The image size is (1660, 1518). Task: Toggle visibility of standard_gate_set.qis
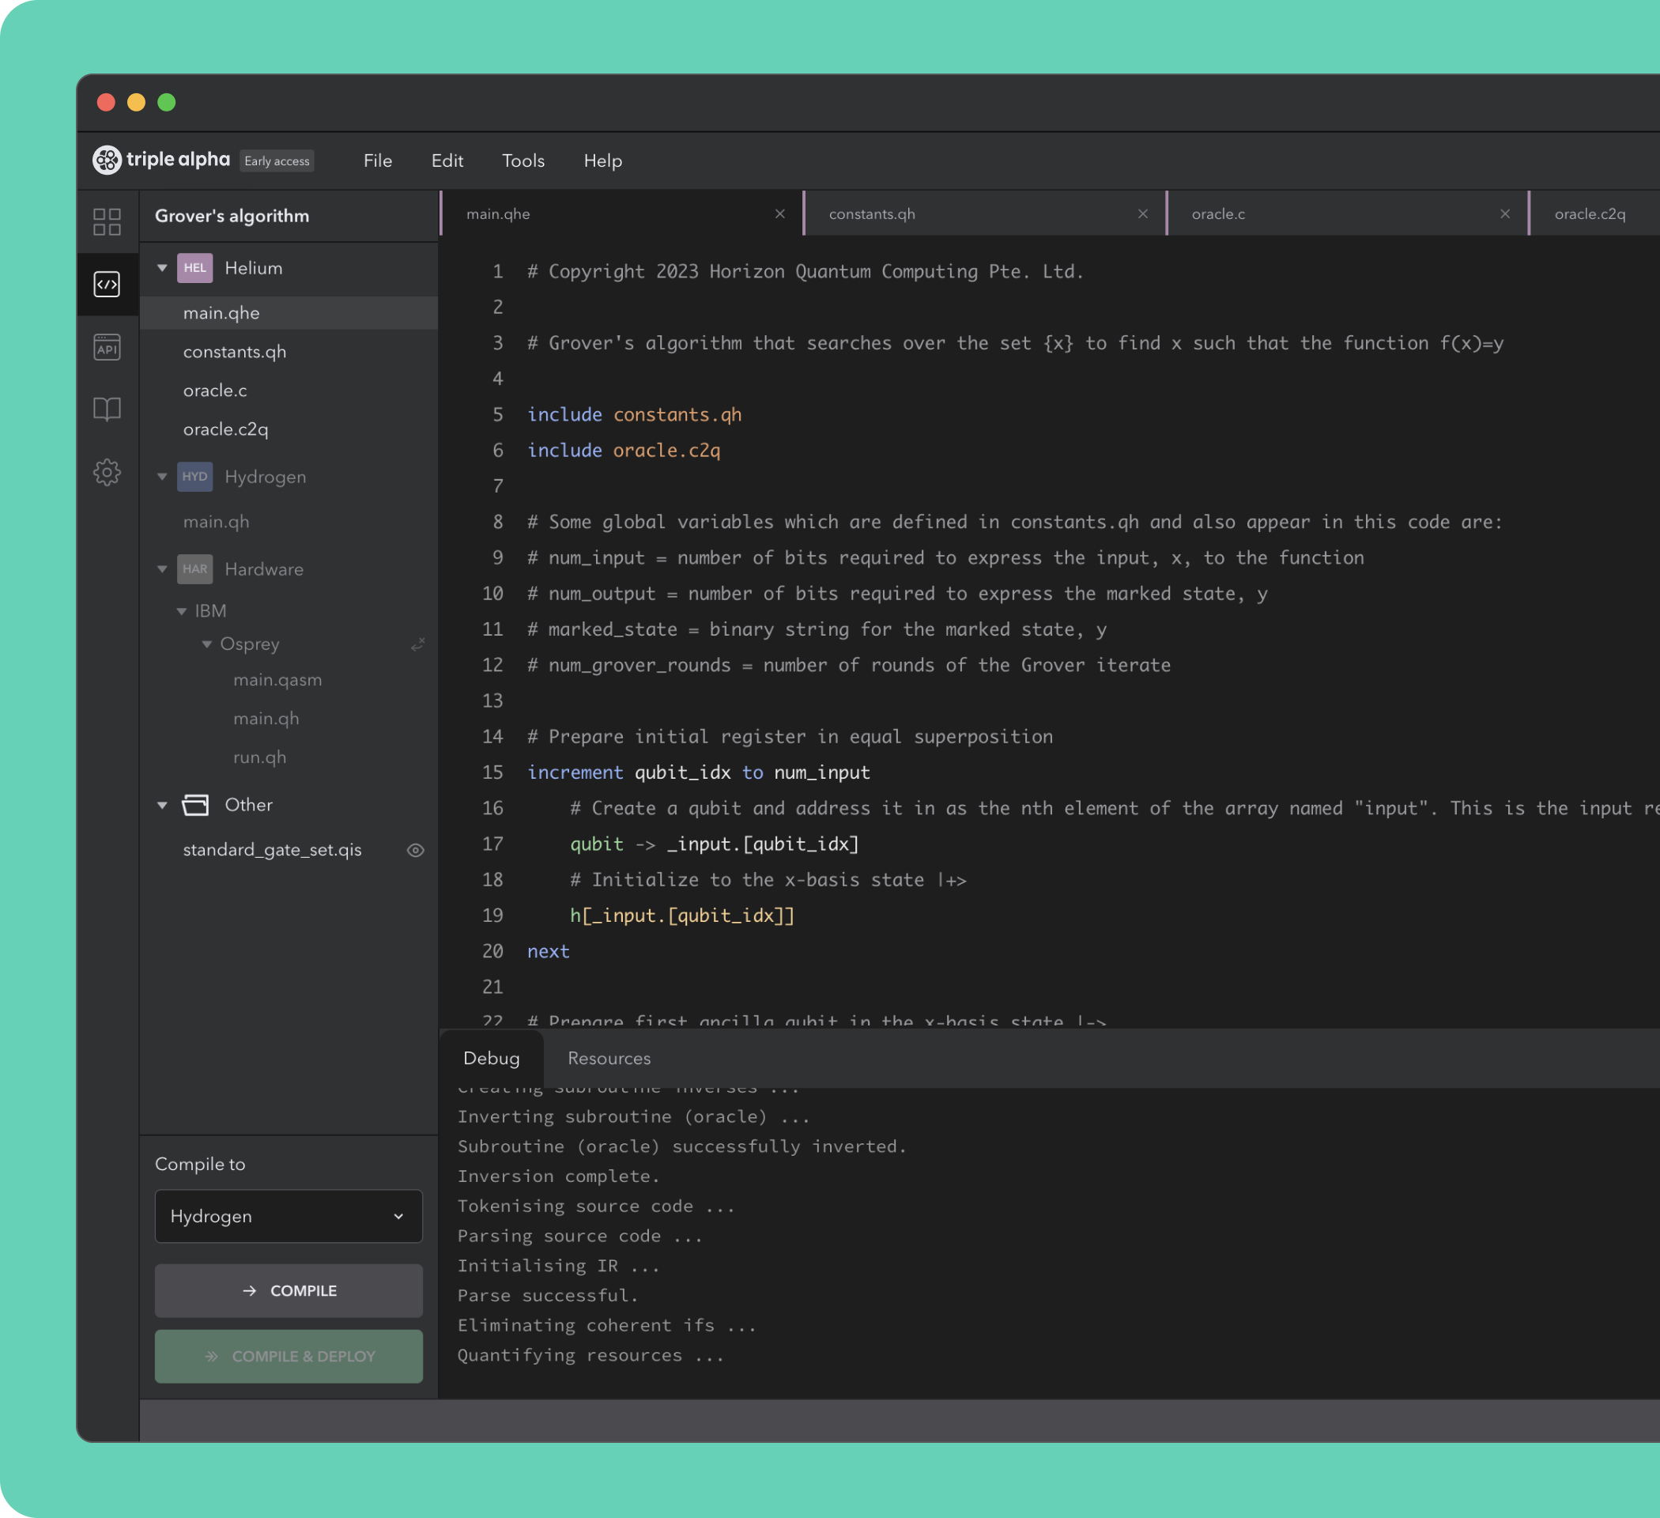tap(416, 850)
